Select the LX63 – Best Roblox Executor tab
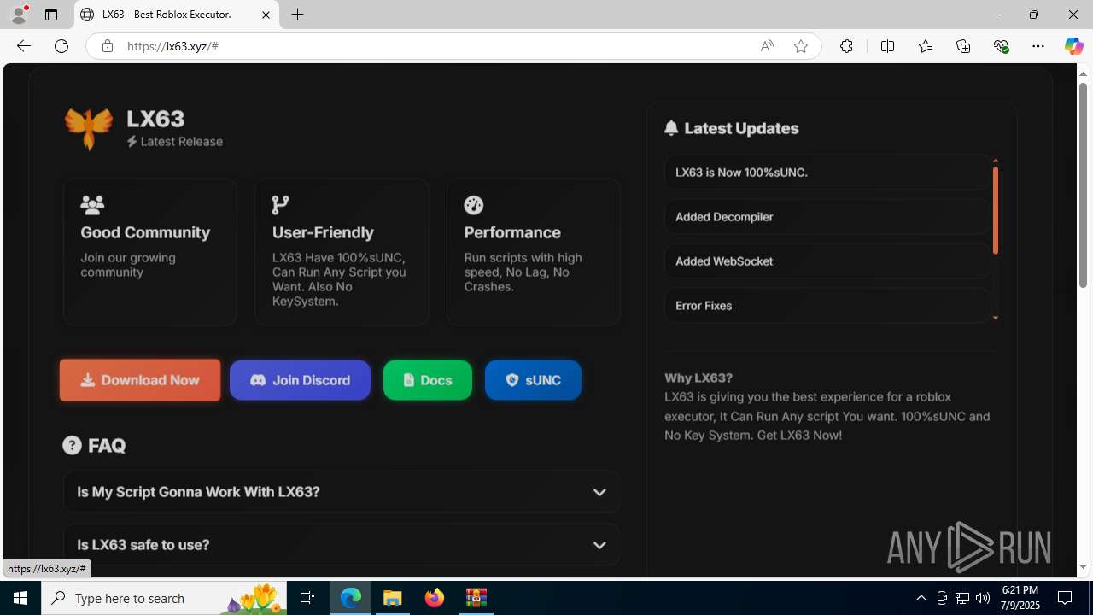Screen dimensions: 1093x615 pyautogui.click(x=177, y=15)
